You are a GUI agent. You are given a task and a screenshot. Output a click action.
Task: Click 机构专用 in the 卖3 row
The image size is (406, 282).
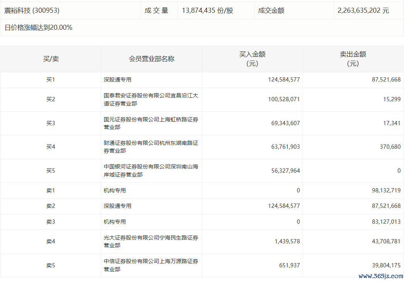115,222
